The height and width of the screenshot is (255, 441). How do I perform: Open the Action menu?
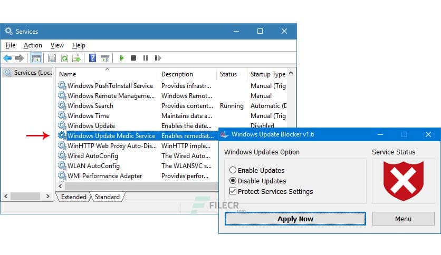(33, 45)
